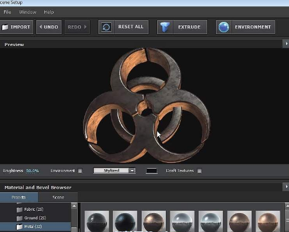
Task: Click the Fabric (25) label
Action: coord(34,210)
